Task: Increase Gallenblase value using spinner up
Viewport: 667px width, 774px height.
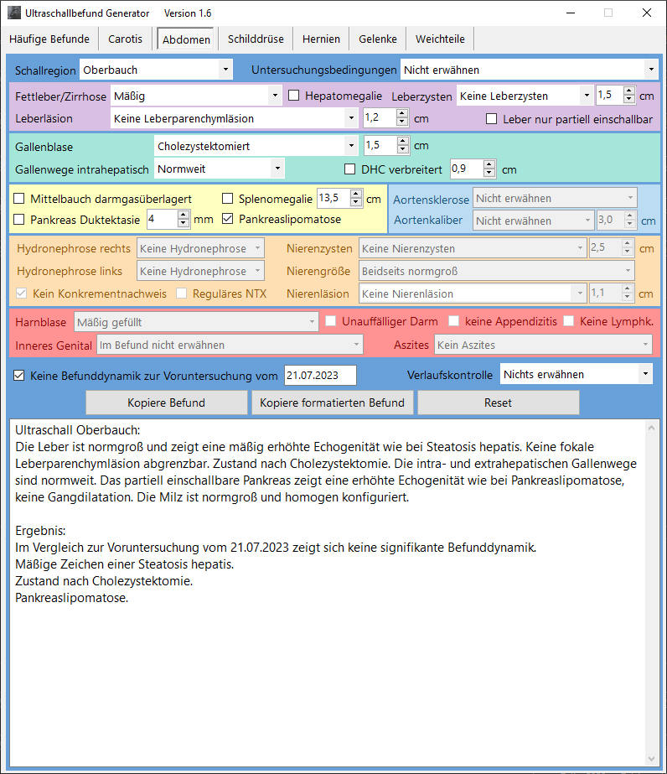Action: pyautogui.click(x=402, y=142)
